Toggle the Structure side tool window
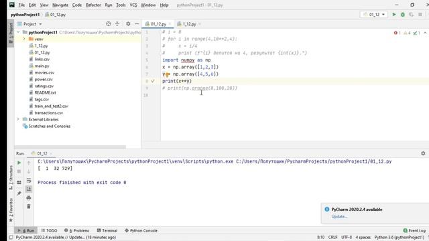This screenshot has width=429, height=241. pyautogui.click(x=11, y=177)
